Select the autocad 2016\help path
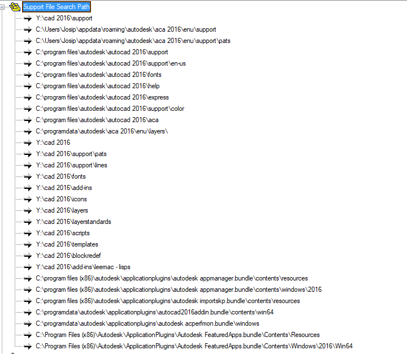Screen dimensions: 407x354 [98, 86]
